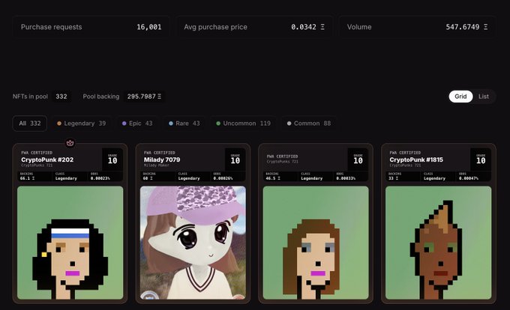Screen dimensions: 510x310
Task: Select the All 332 filter tab
Action: (29, 124)
